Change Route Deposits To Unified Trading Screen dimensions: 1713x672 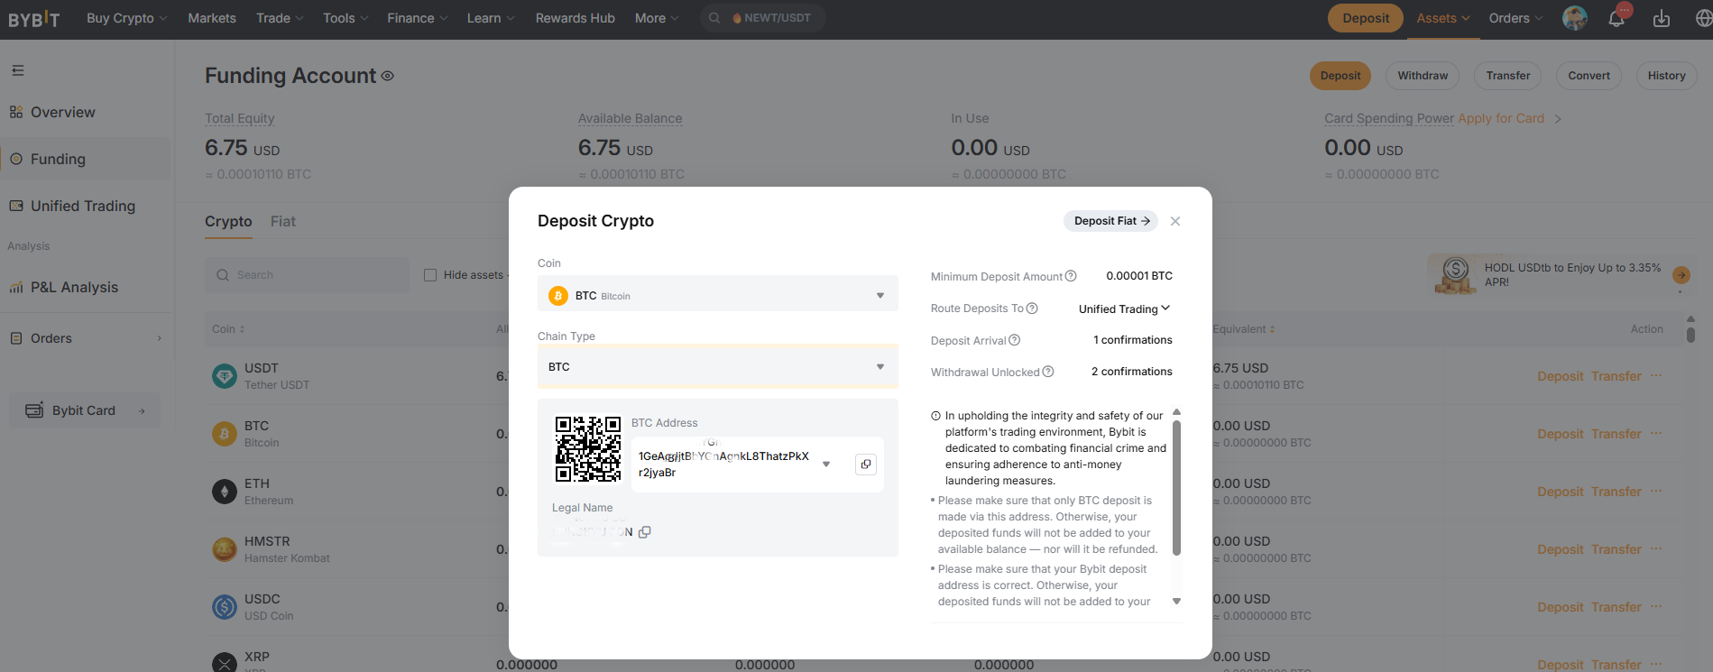coord(1124,308)
